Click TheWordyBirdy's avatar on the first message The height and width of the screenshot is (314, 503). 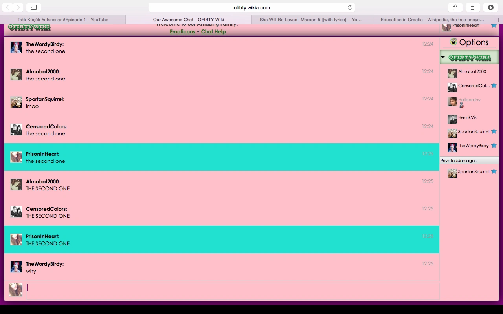(16, 47)
